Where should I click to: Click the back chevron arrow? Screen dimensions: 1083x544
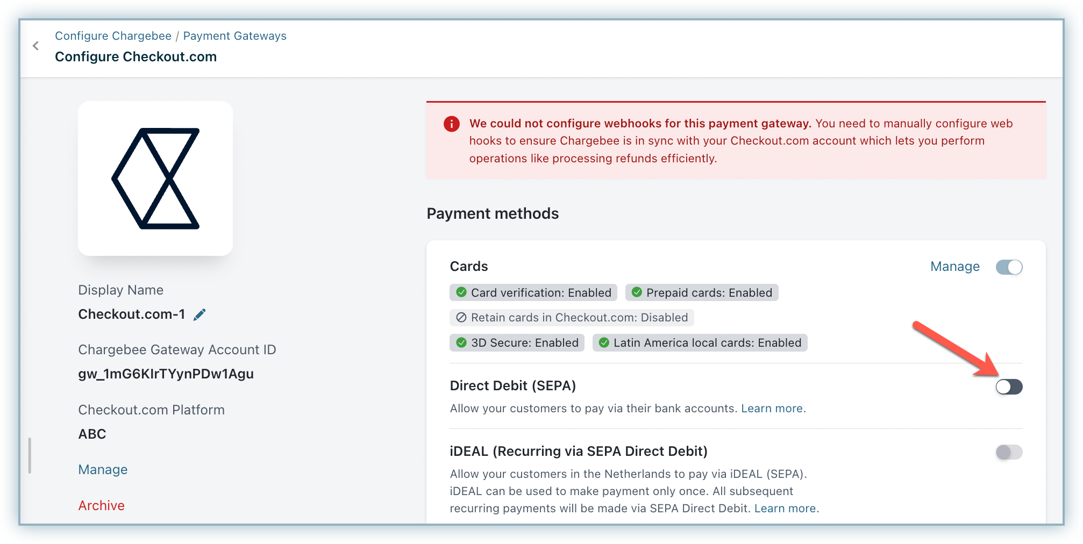point(35,46)
